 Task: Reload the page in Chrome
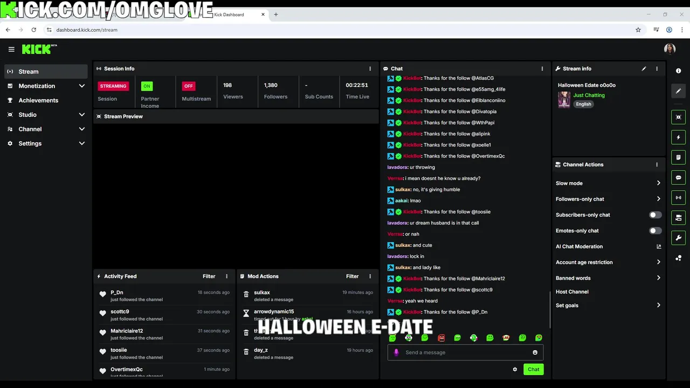(33, 30)
